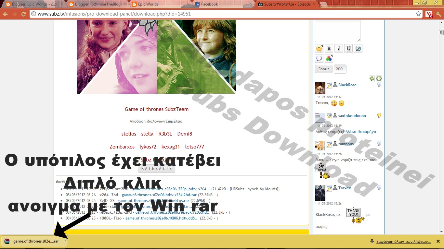Click edit pencil icon beside Traxex
The image size is (444, 249).
[329, 188]
